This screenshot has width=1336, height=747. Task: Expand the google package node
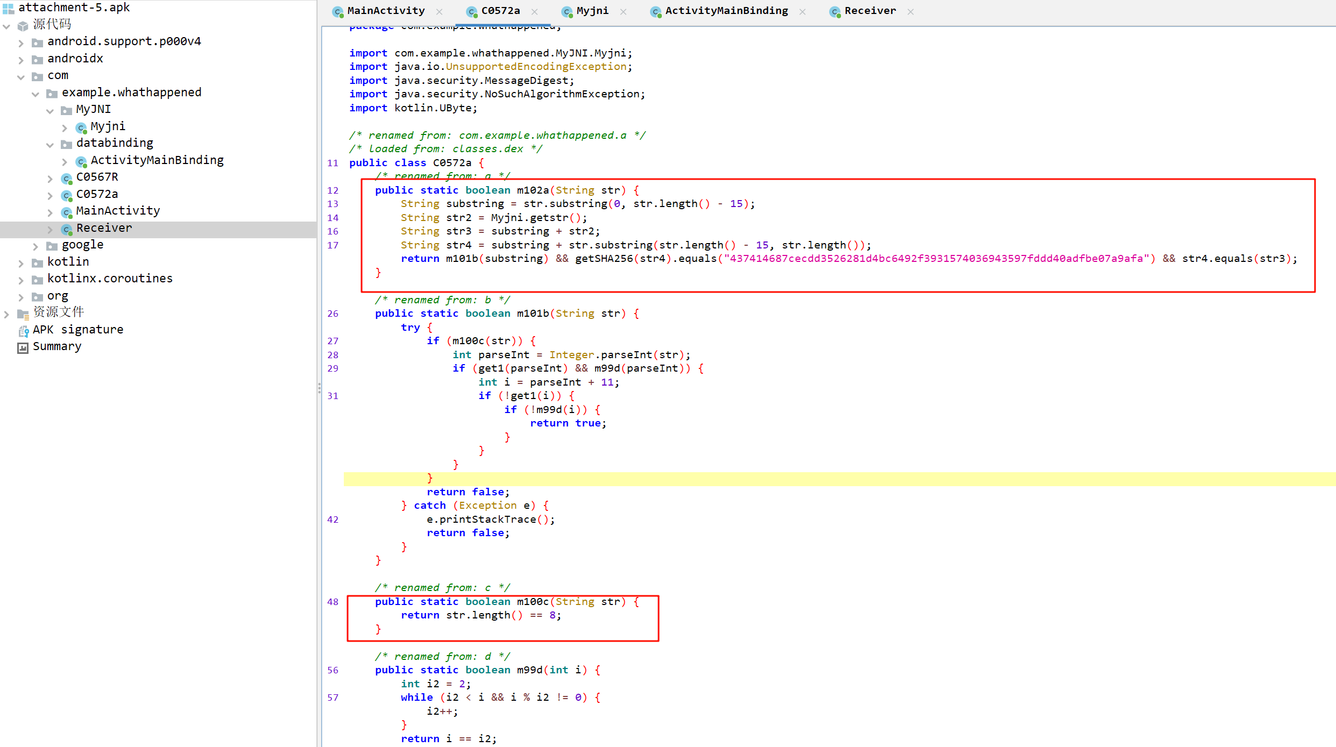pyautogui.click(x=36, y=246)
